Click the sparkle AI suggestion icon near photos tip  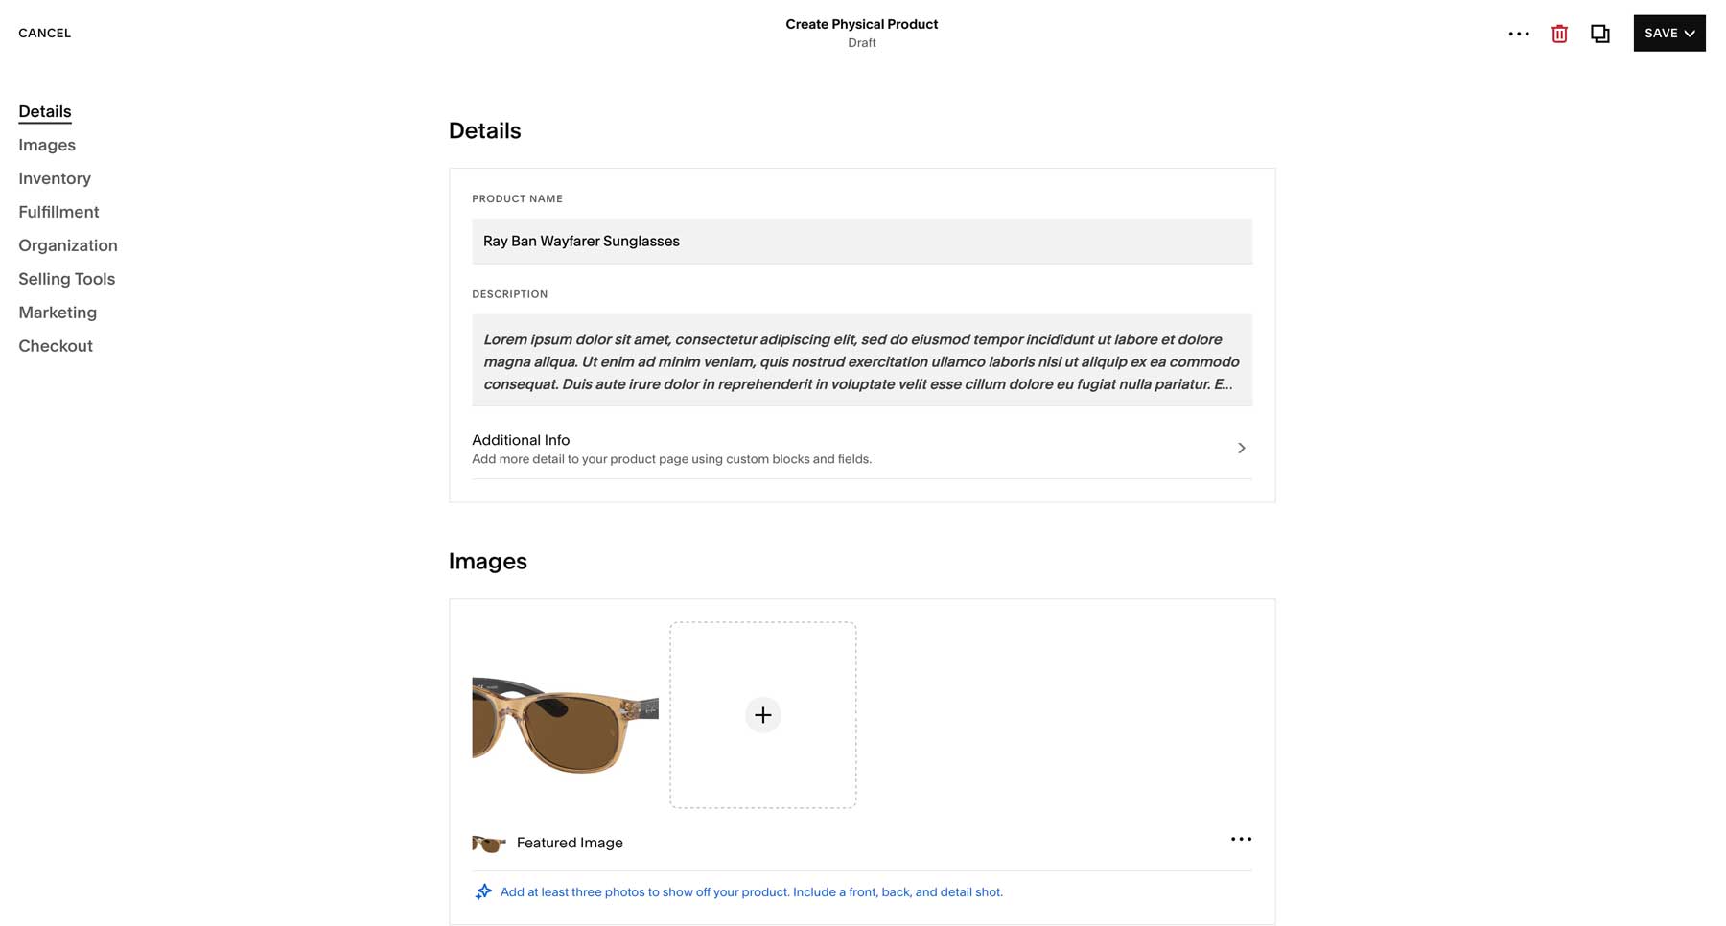(x=481, y=891)
